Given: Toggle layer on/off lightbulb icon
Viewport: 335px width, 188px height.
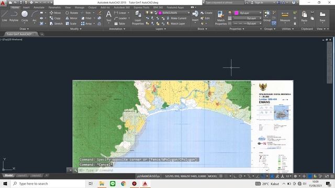Looking at the screenshot, I should tap(147, 13).
